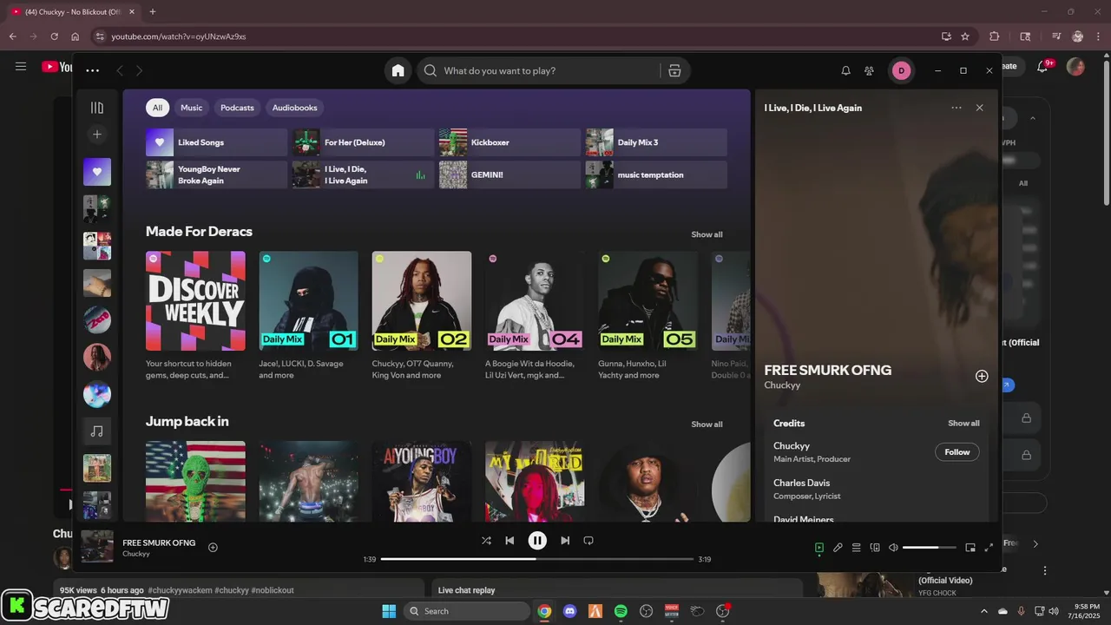Follow Chuckyy in Credits

pyautogui.click(x=957, y=452)
